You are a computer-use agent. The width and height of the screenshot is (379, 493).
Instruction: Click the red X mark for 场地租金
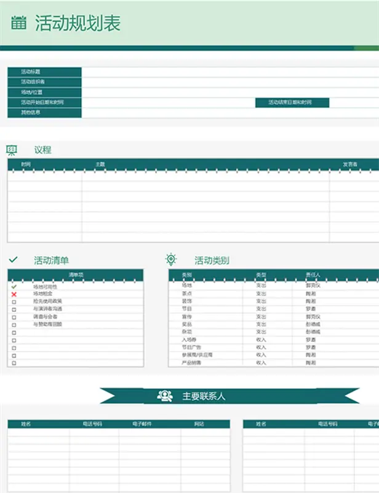pyautogui.click(x=14, y=295)
